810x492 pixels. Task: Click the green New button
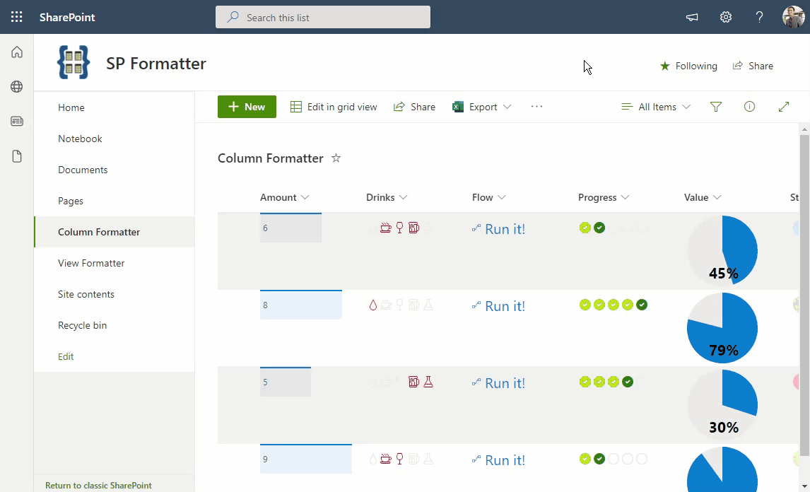click(247, 107)
